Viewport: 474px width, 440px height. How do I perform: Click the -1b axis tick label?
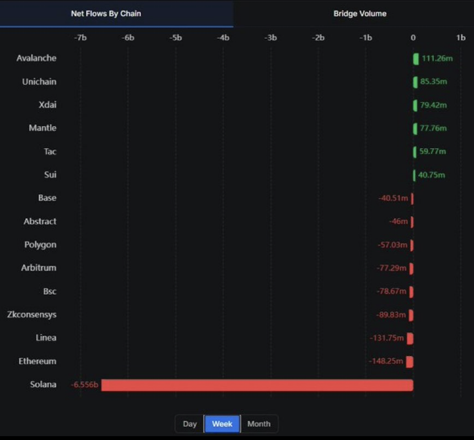[x=366, y=38]
